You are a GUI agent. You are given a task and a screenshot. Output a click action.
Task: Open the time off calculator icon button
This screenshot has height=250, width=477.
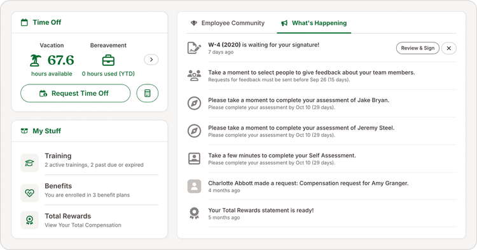click(x=148, y=93)
